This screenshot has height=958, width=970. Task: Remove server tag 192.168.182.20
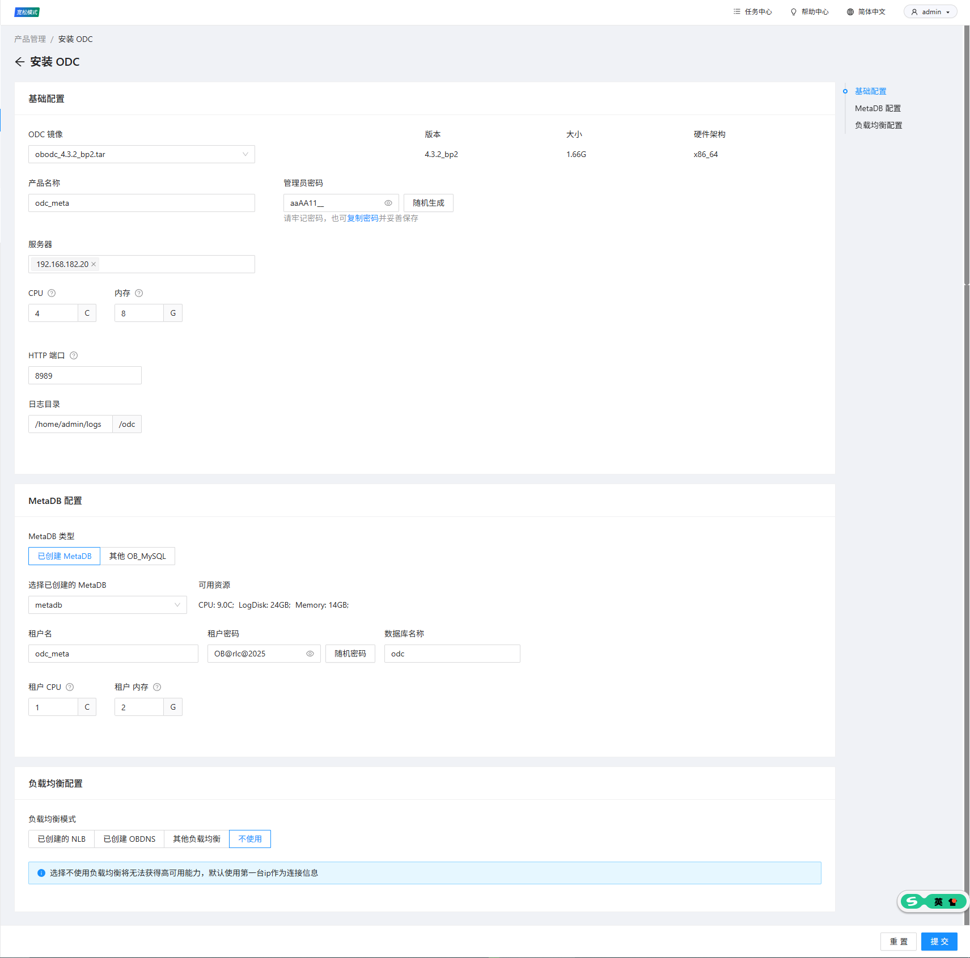point(94,264)
